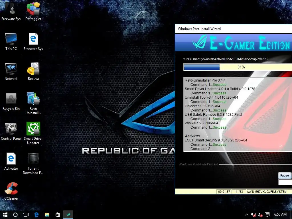This screenshot has height=219, width=292.
Task: Click the network status tray icon
Action: [253, 215]
